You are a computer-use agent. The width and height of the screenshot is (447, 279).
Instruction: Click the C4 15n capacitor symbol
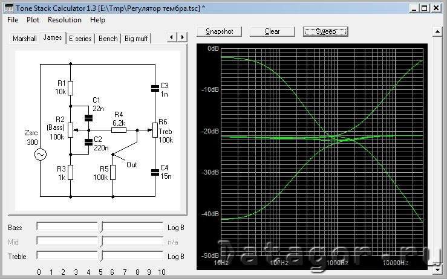click(155, 172)
